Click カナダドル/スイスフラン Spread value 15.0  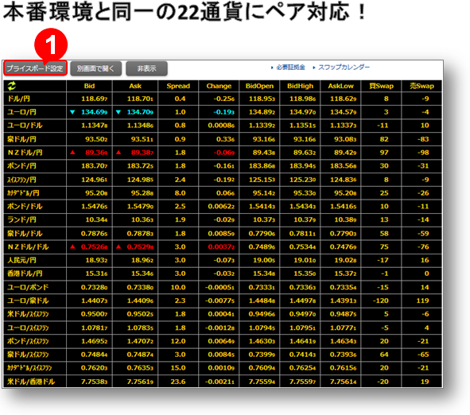(x=178, y=367)
